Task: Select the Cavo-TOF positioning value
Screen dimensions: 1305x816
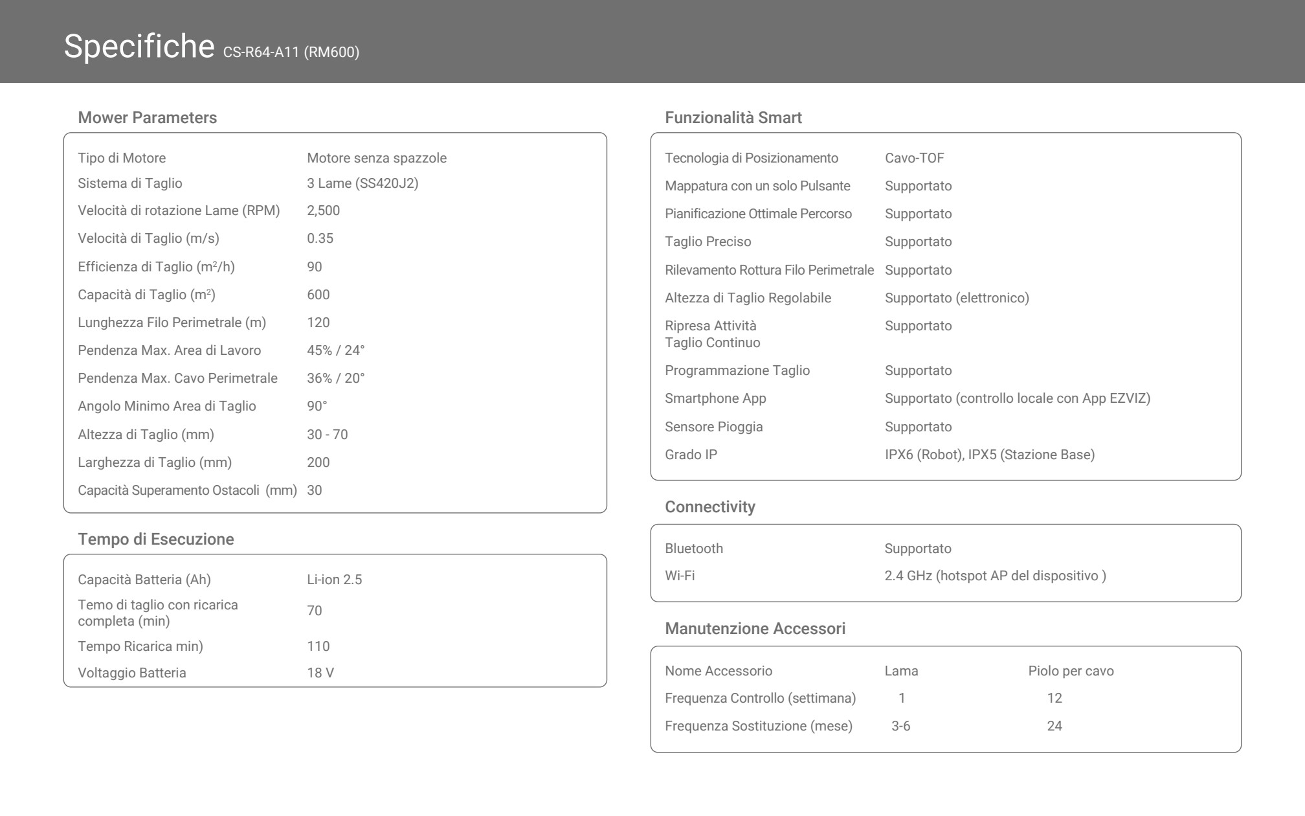Action: coord(915,158)
